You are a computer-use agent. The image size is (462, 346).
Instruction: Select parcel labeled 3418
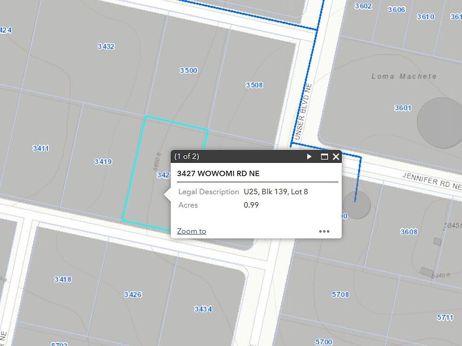point(63,279)
